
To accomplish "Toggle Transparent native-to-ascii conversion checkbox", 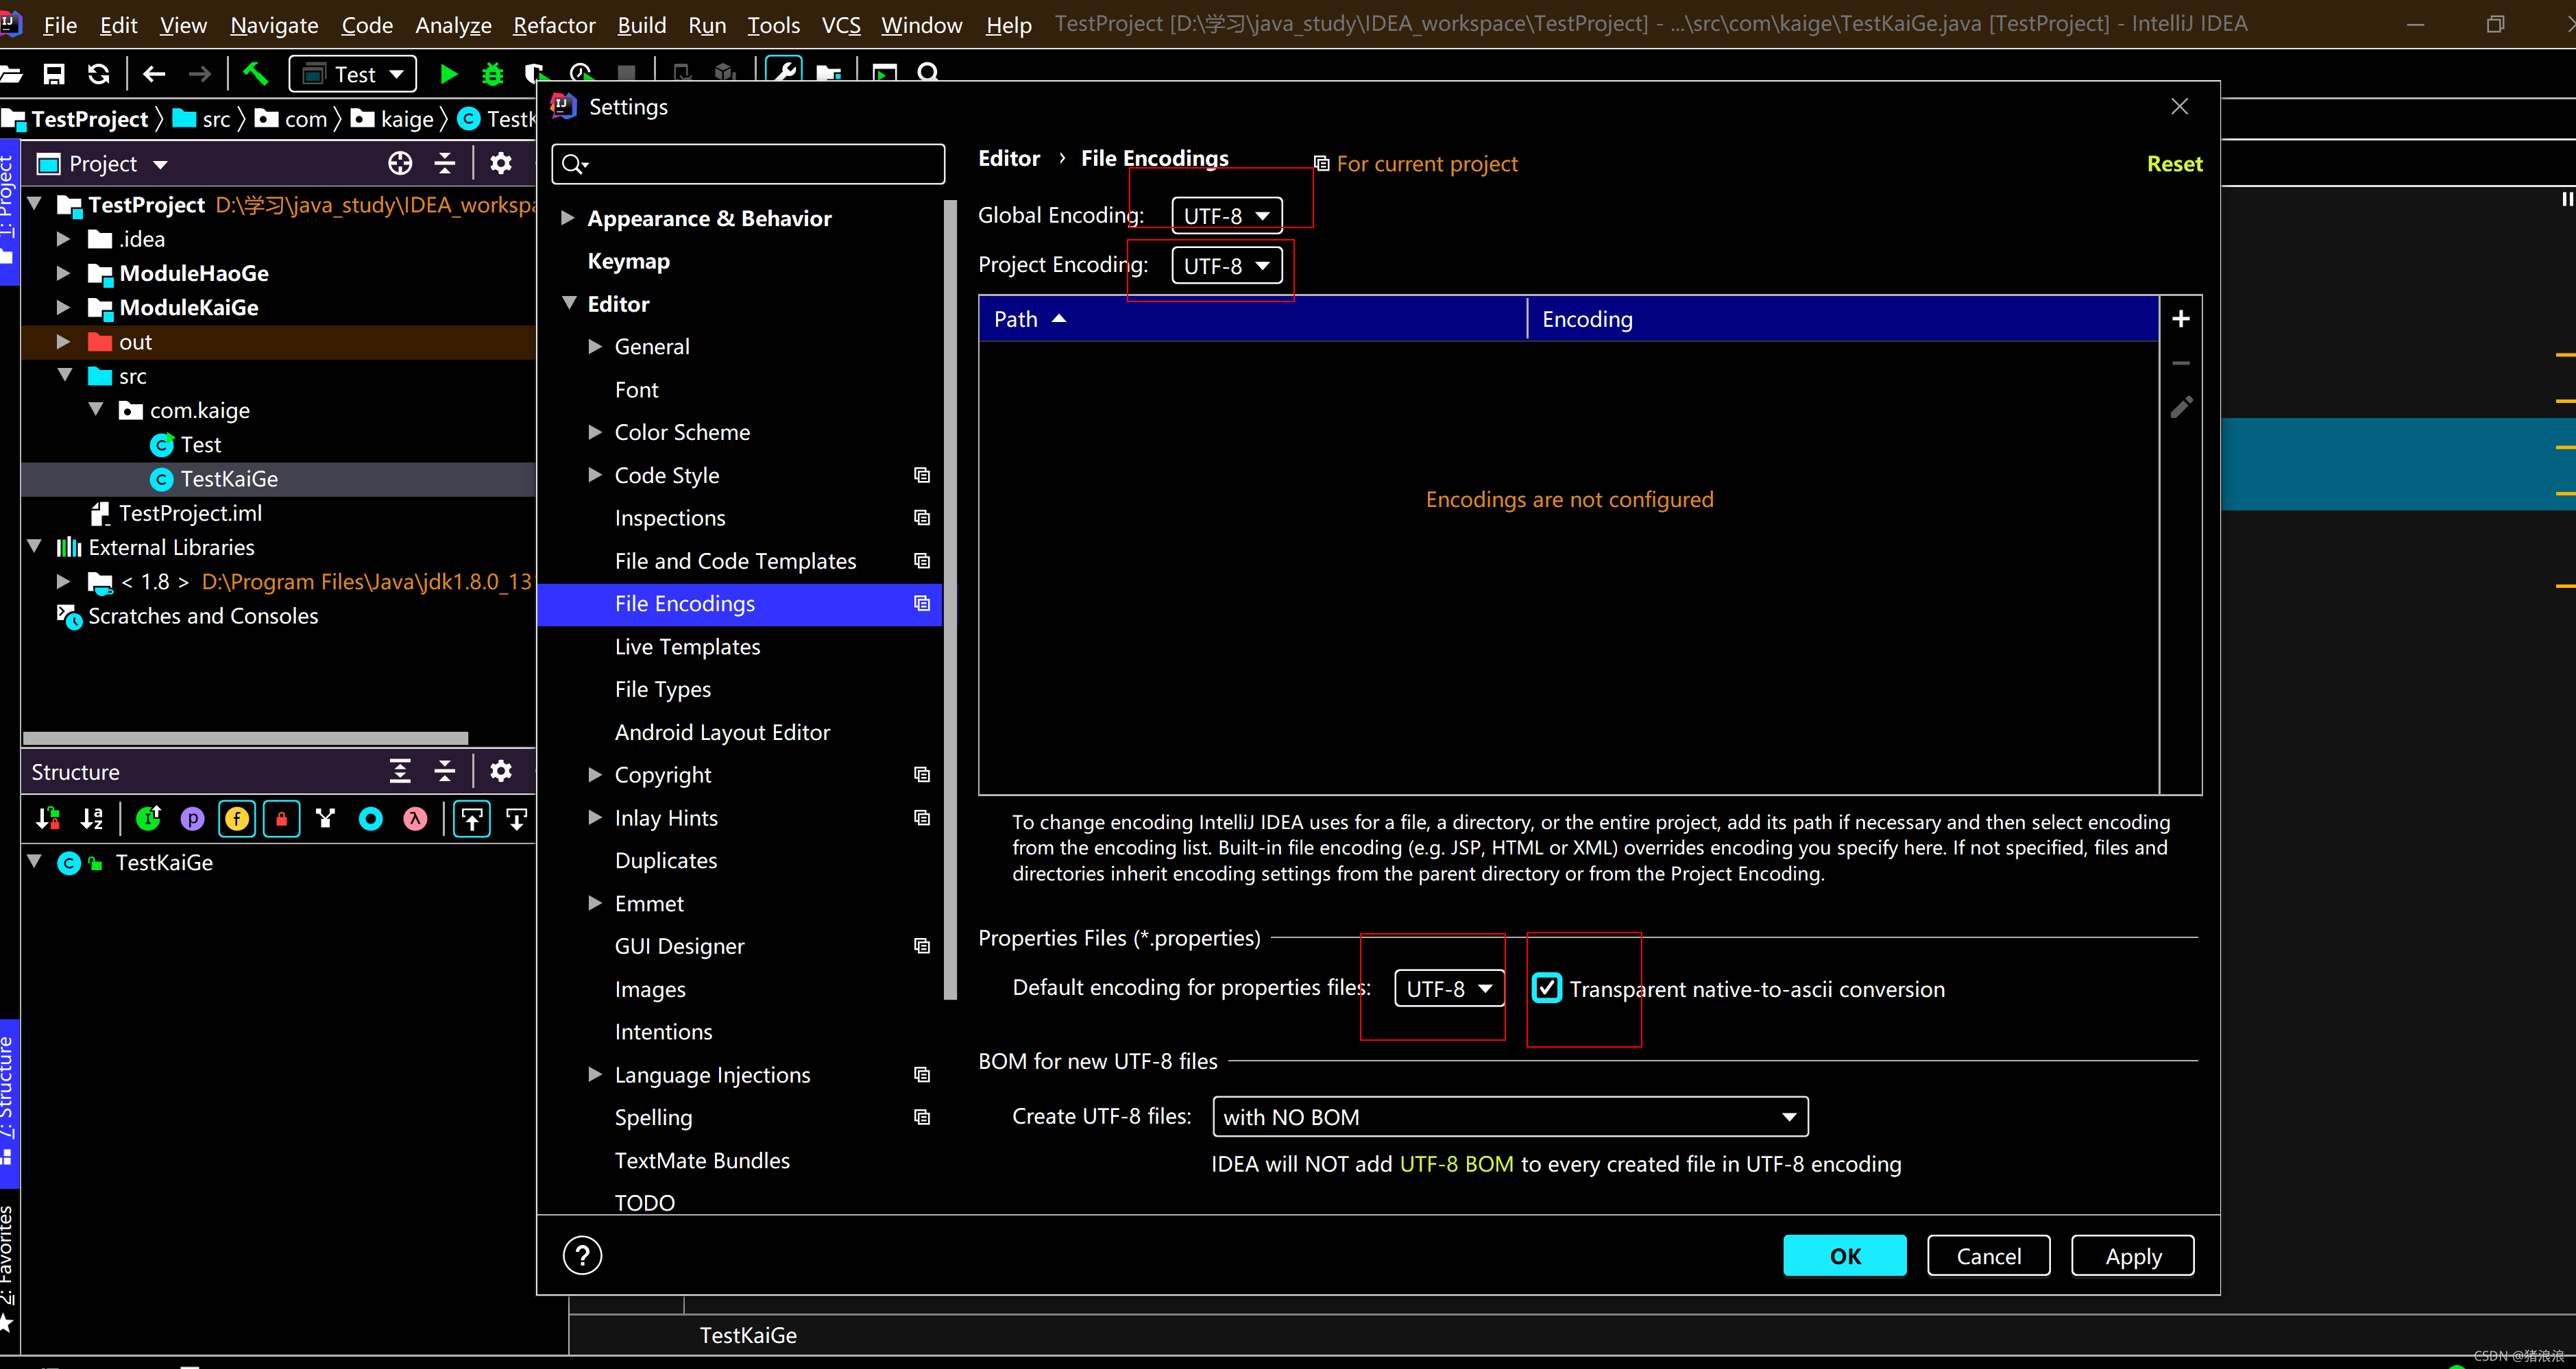I will tap(1547, 988).
